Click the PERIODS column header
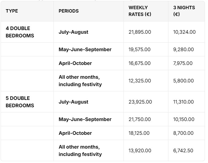 click(69, 11)
